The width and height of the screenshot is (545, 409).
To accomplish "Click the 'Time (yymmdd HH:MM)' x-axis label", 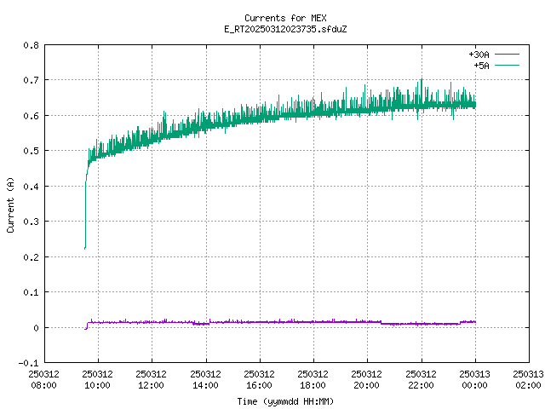I will 285,401.
